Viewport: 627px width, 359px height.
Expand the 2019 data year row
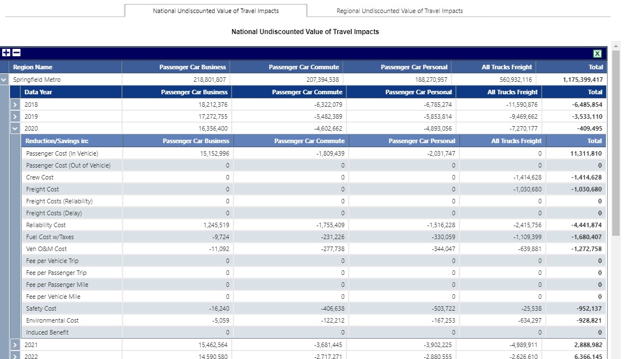(15, 116)
